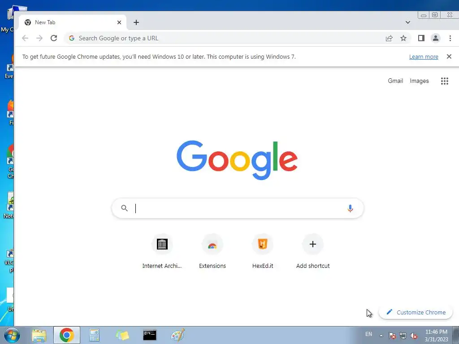Go back using the browser back arrow

[x=25, y=38]
